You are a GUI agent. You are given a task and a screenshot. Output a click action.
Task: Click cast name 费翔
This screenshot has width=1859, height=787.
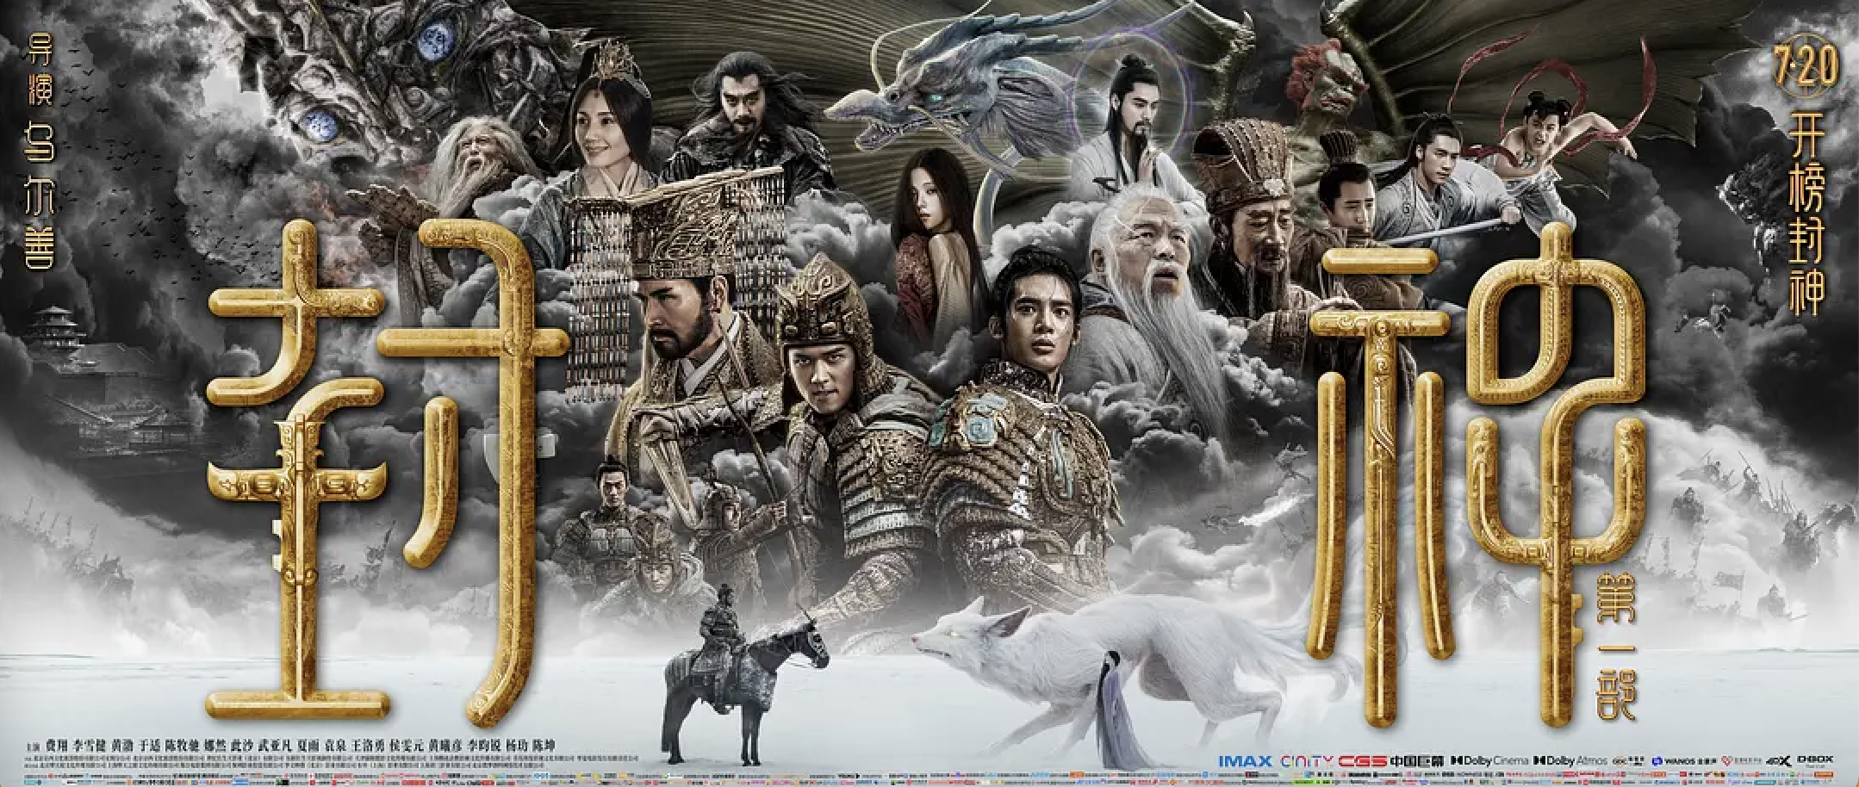pyautogui.click(x=57, y=746)
